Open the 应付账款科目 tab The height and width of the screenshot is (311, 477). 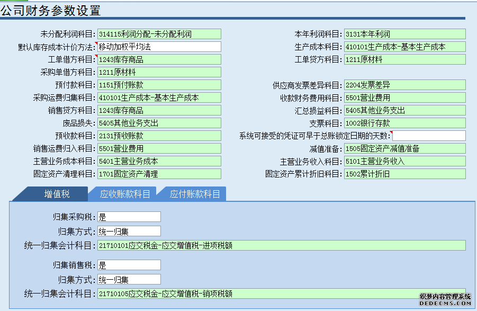194,194
